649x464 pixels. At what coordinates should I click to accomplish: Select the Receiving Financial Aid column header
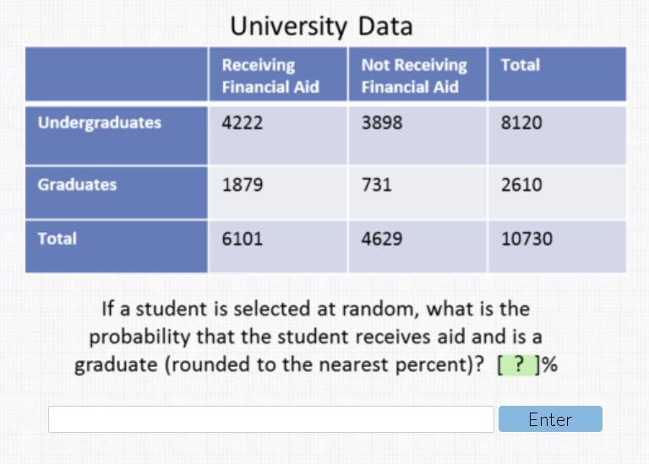click(270, 76)
